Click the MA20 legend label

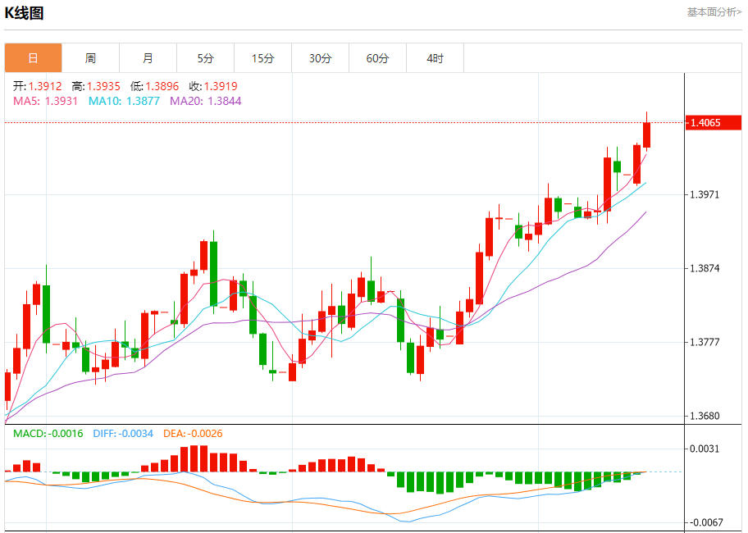205,101
